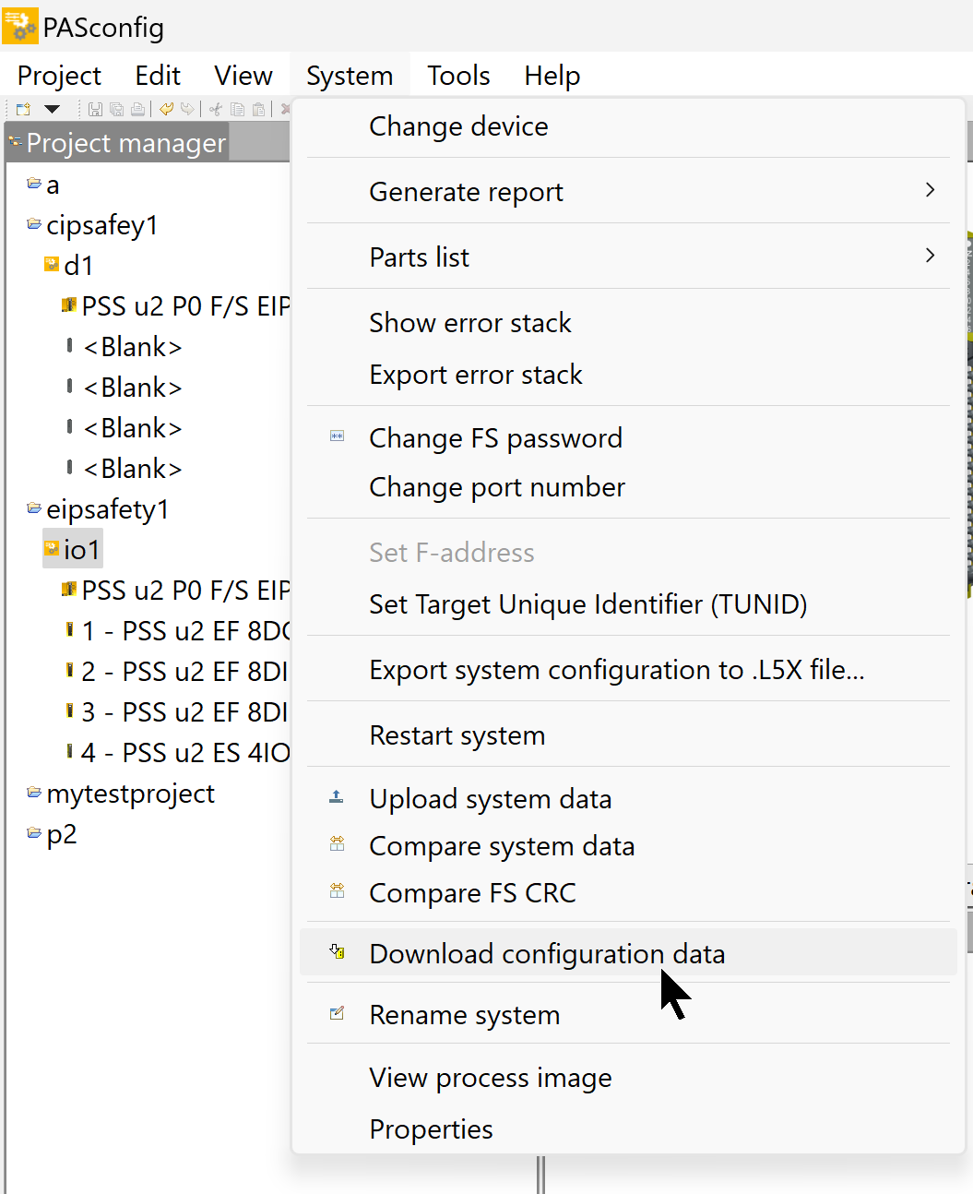Open the Help menu
Screen dimensions: 973x1194
[x=552, y=76]
